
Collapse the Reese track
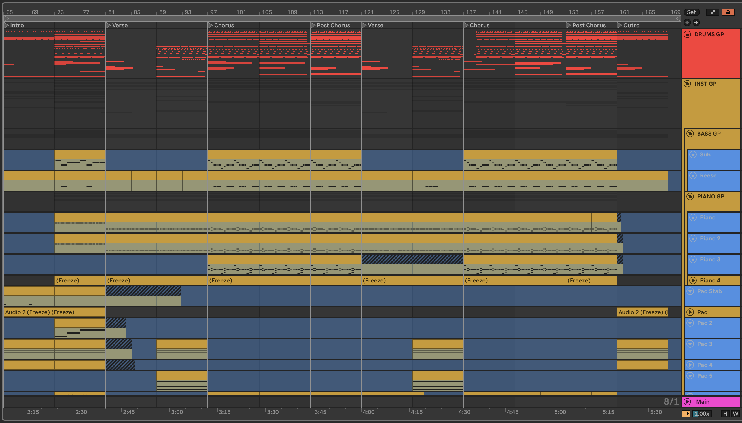pos(693,175)
